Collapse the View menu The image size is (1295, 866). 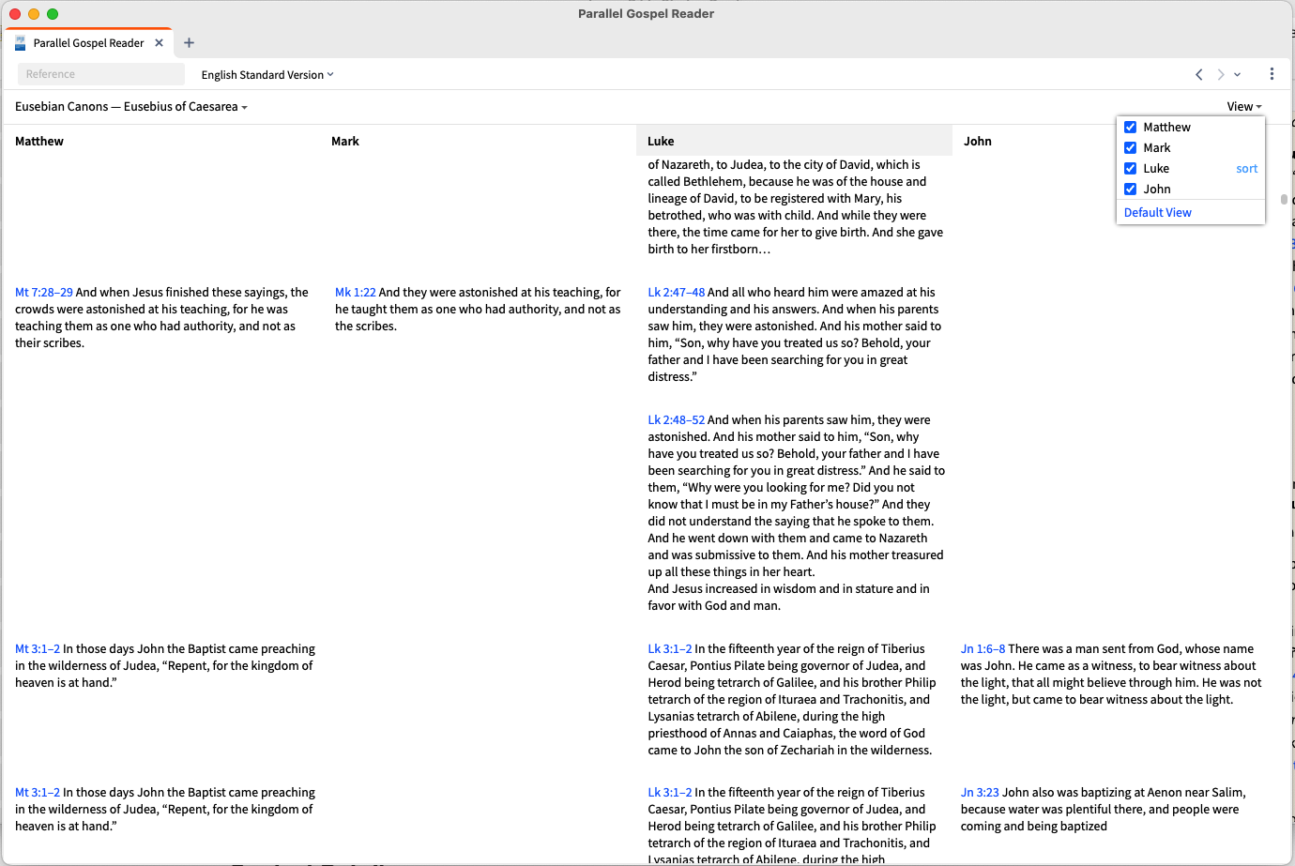[x=1244, y=107]
